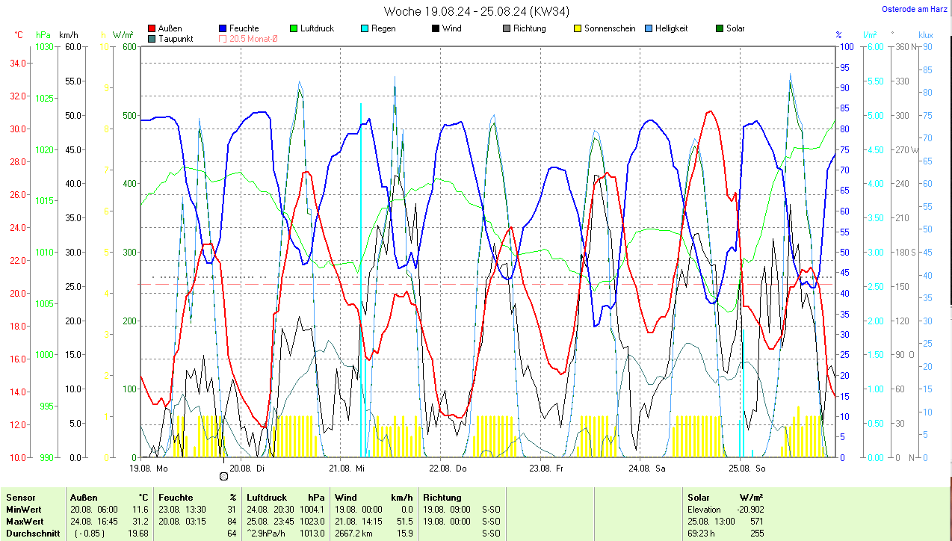This screenshot has height=541, width=952.
Task: Click the gray Richtung legend square
Action: tap(507, 29)
